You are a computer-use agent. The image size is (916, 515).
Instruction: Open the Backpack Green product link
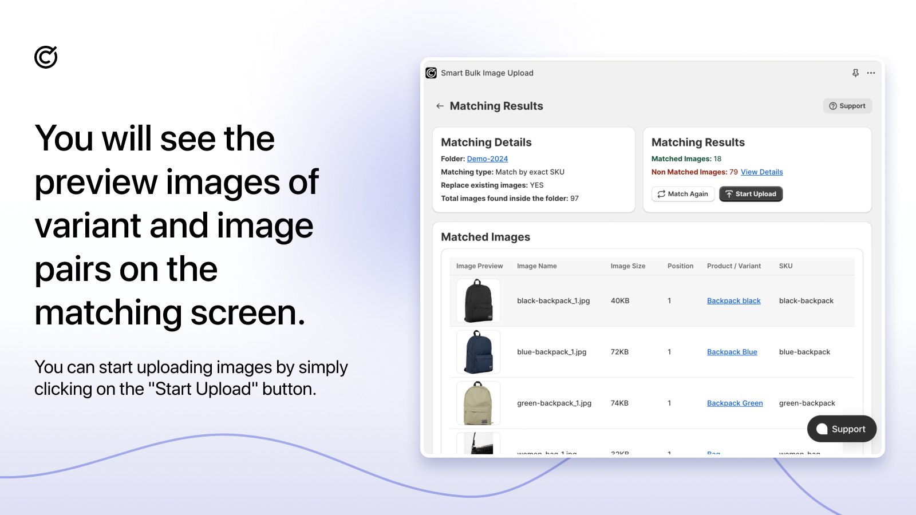[x=735, y=403]
